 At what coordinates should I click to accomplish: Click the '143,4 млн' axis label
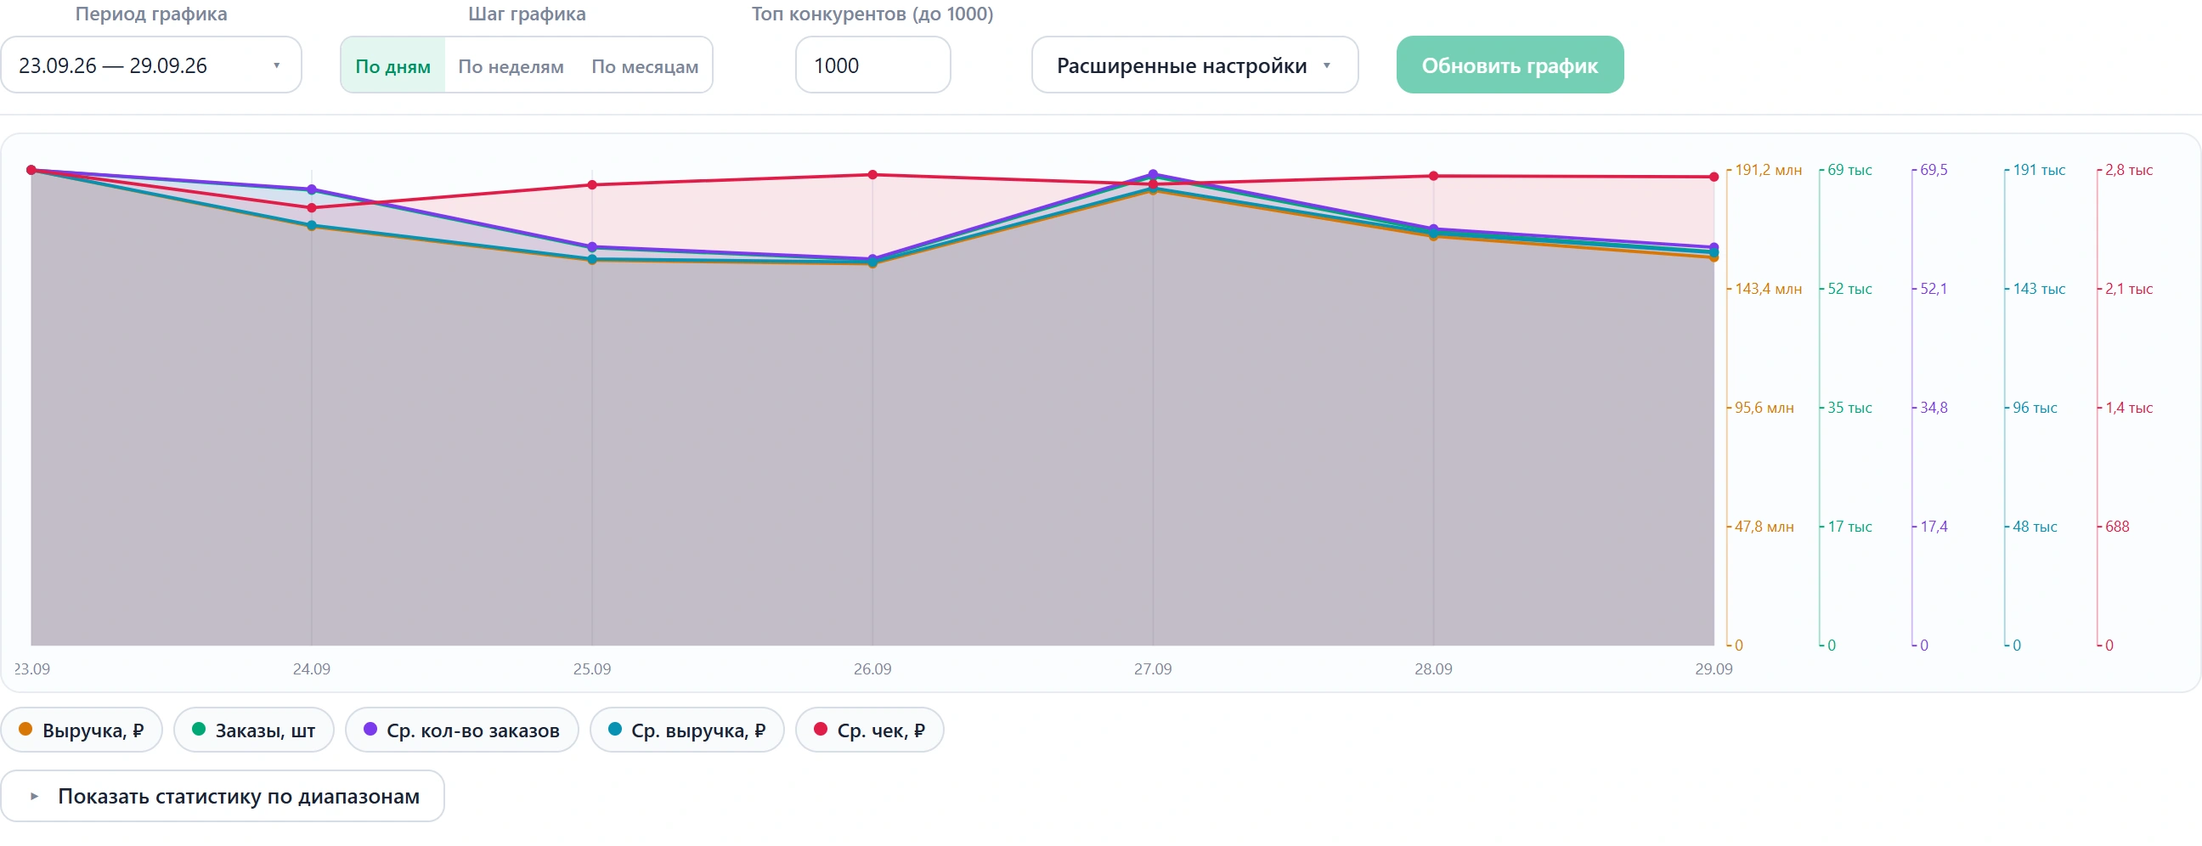pyautogui.click(x=1768, y=289)
